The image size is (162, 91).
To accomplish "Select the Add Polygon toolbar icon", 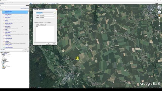I will pyautogui.click(x=35, y=4).
